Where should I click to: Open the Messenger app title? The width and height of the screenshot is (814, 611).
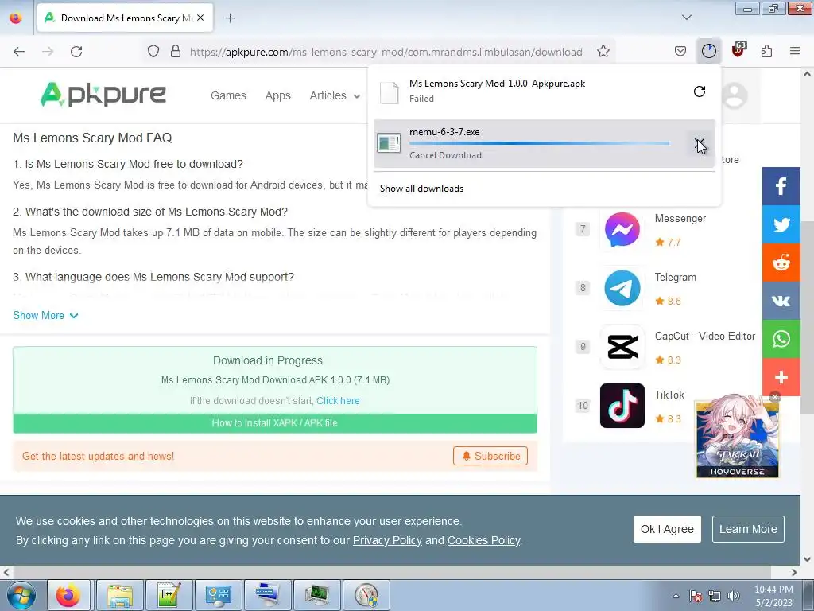point(680,218)
